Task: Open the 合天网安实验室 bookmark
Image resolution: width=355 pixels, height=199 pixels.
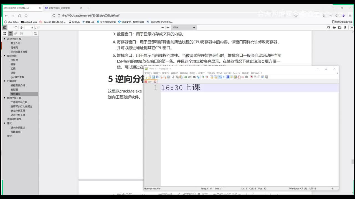Action: click(x=106, y=22)
